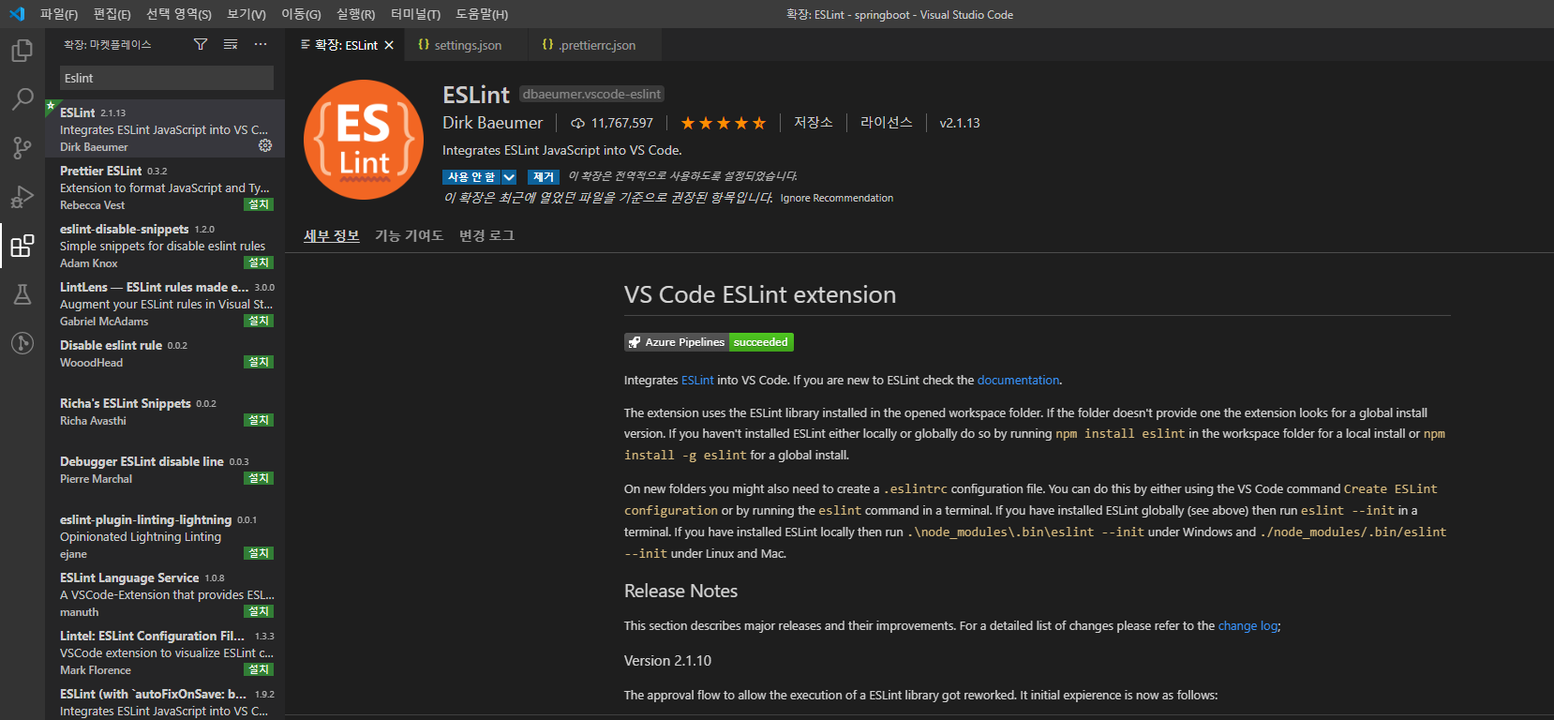Click the 사용 안 함 disable button
This screenshot has width=1554, height=720.
[471, 177]
